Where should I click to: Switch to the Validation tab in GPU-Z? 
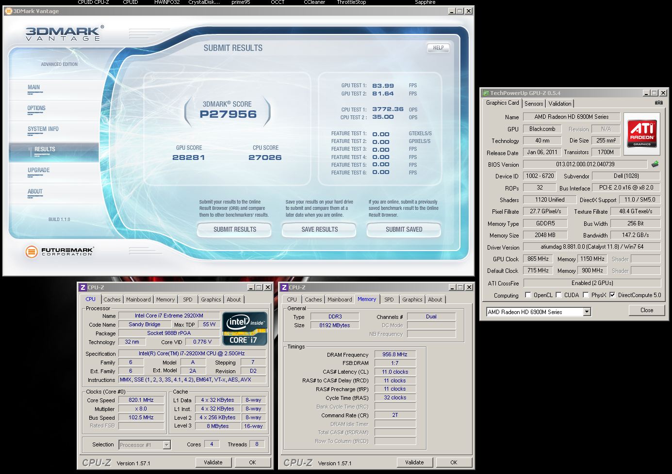[560, 104]
